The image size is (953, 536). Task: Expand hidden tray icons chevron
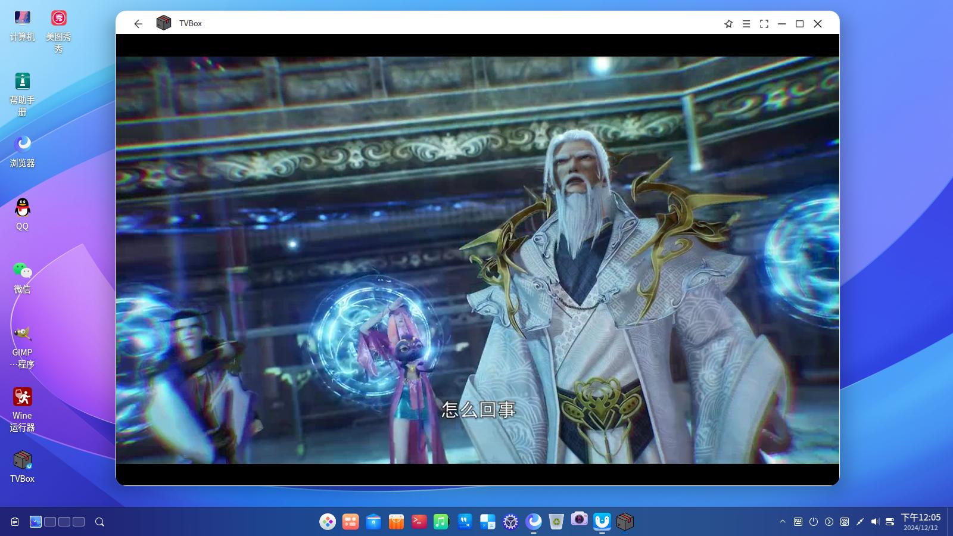(783, 522)
